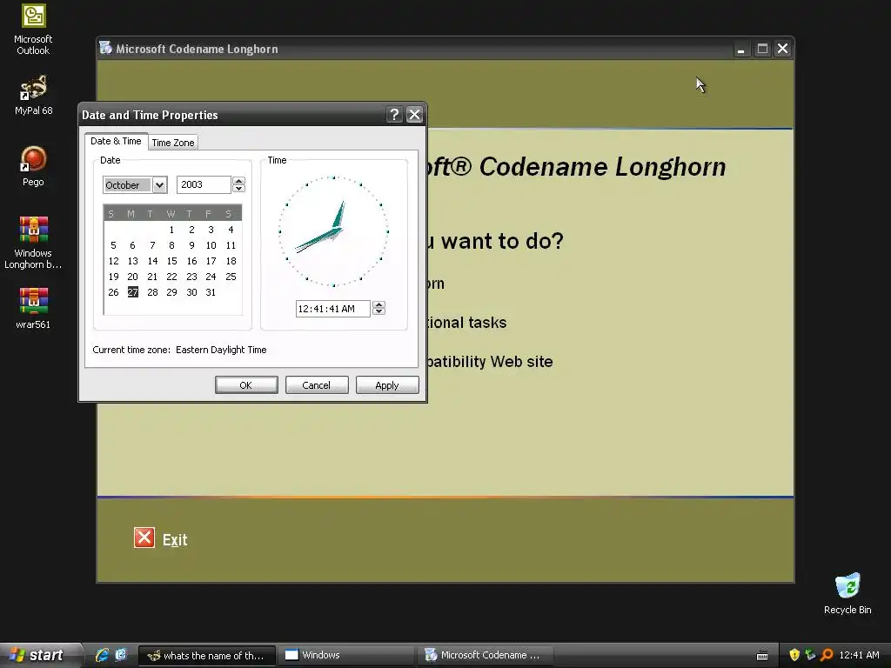Click the Exit link in Longhorn setup

(175, 539)
